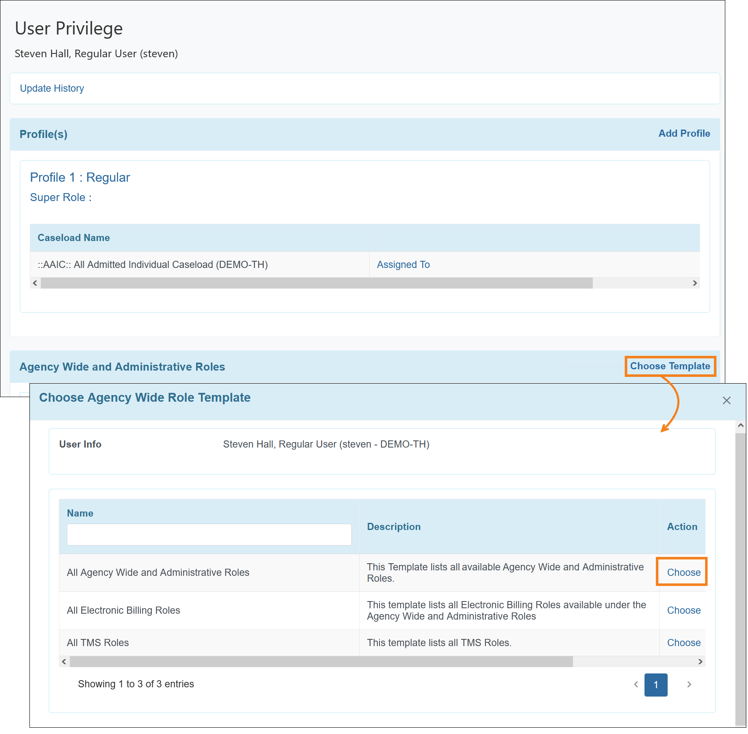748x734 pixels.
Task: Close the Choose Agency Wide Role Template dialog
Action: click(x=726, y=400)
